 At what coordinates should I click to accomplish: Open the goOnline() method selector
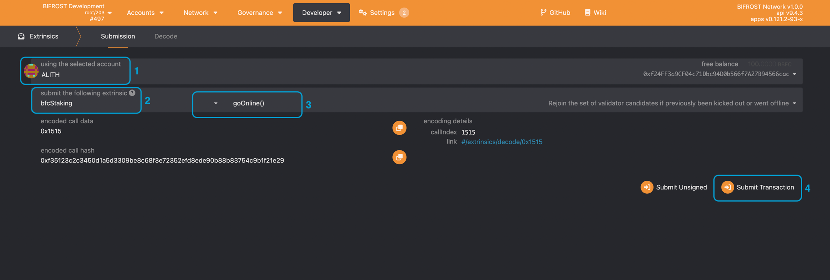tap(248, 104)
